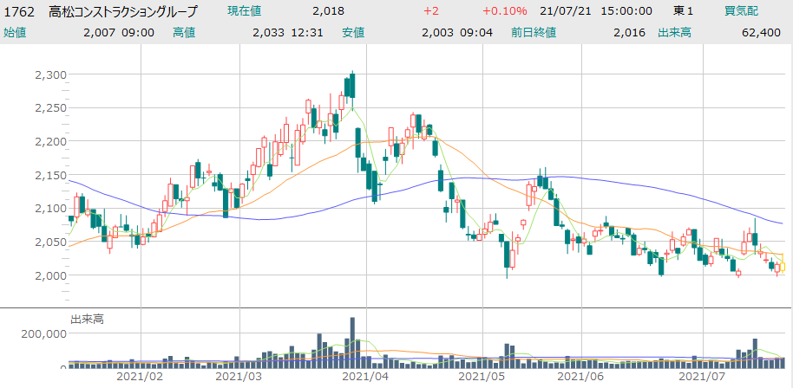Click the 200,000 volume axis label

(43, 333)
